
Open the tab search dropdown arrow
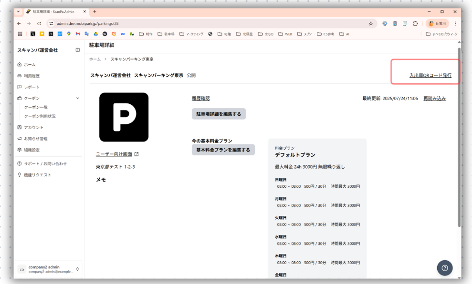pyautogui.click(x=19, y=11)
